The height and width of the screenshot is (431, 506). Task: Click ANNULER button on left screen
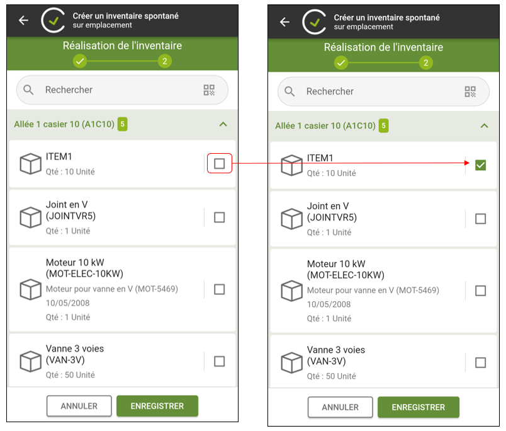(x=79, y=406)
